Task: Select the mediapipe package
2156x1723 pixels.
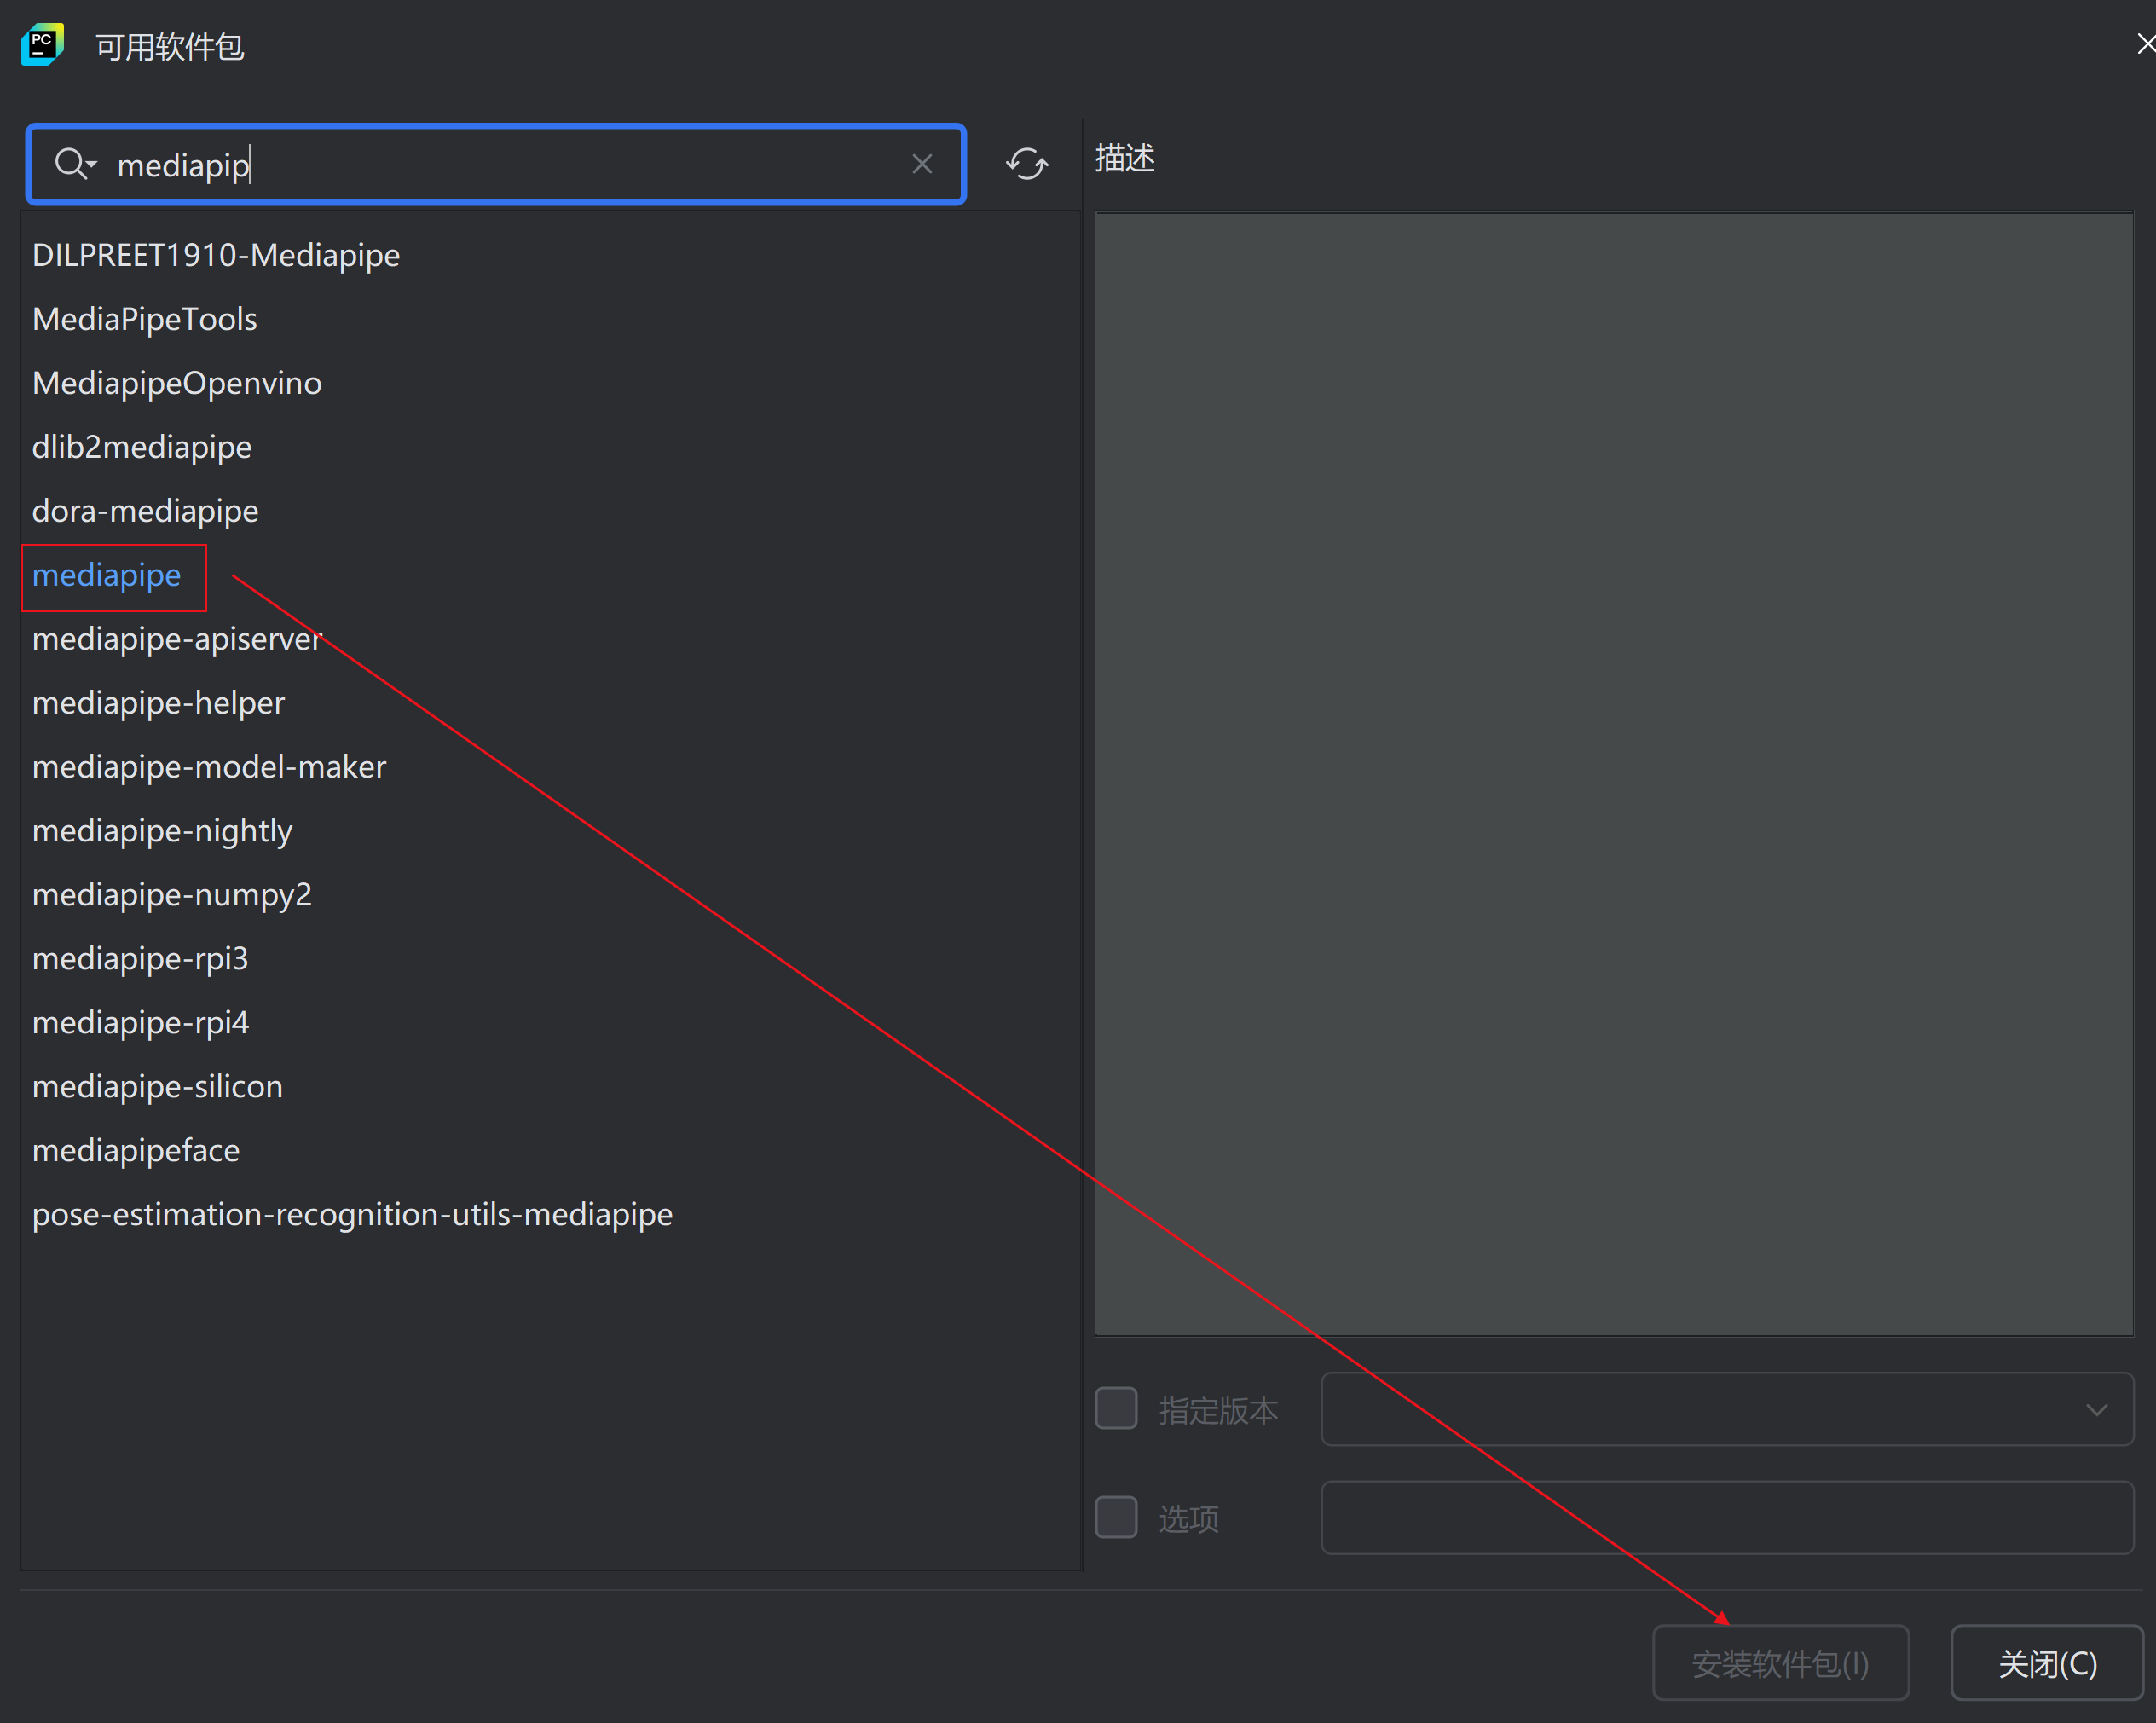Action: pos(107,576)
